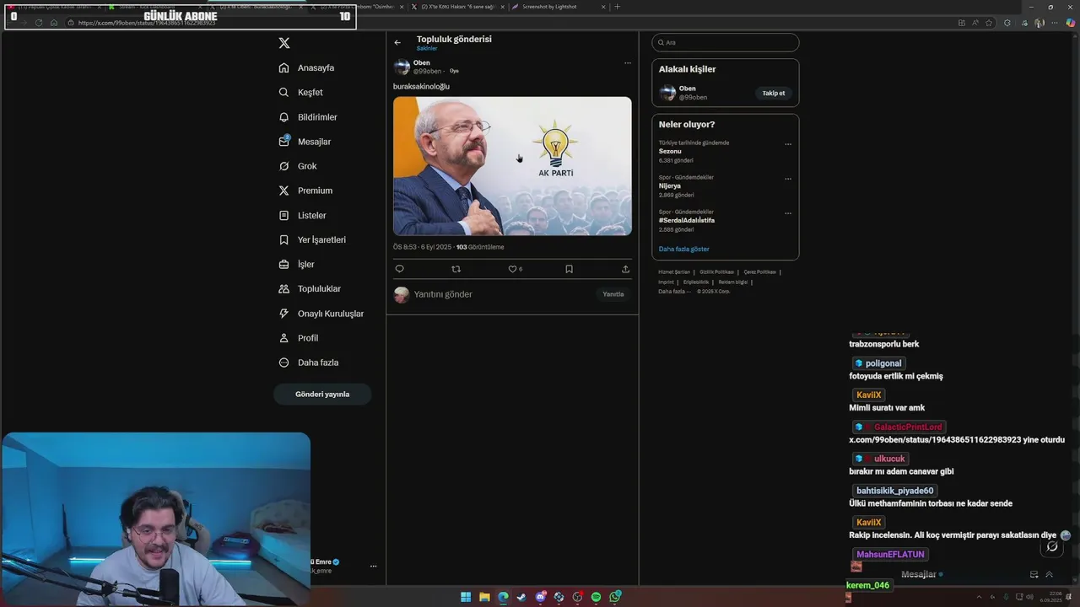Open options for #SerdalAdalıİstifa trend

(x=788, y=213)
